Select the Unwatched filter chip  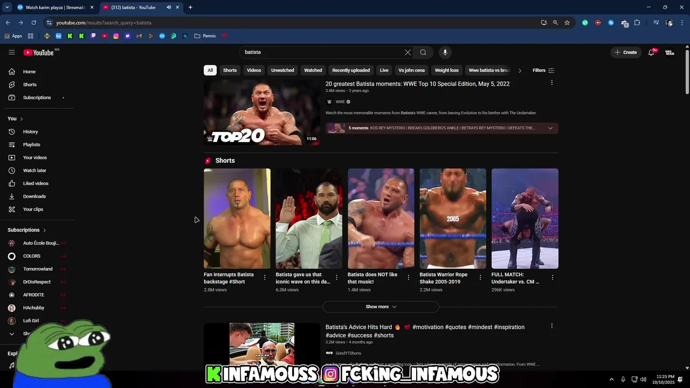coord(282,71)
